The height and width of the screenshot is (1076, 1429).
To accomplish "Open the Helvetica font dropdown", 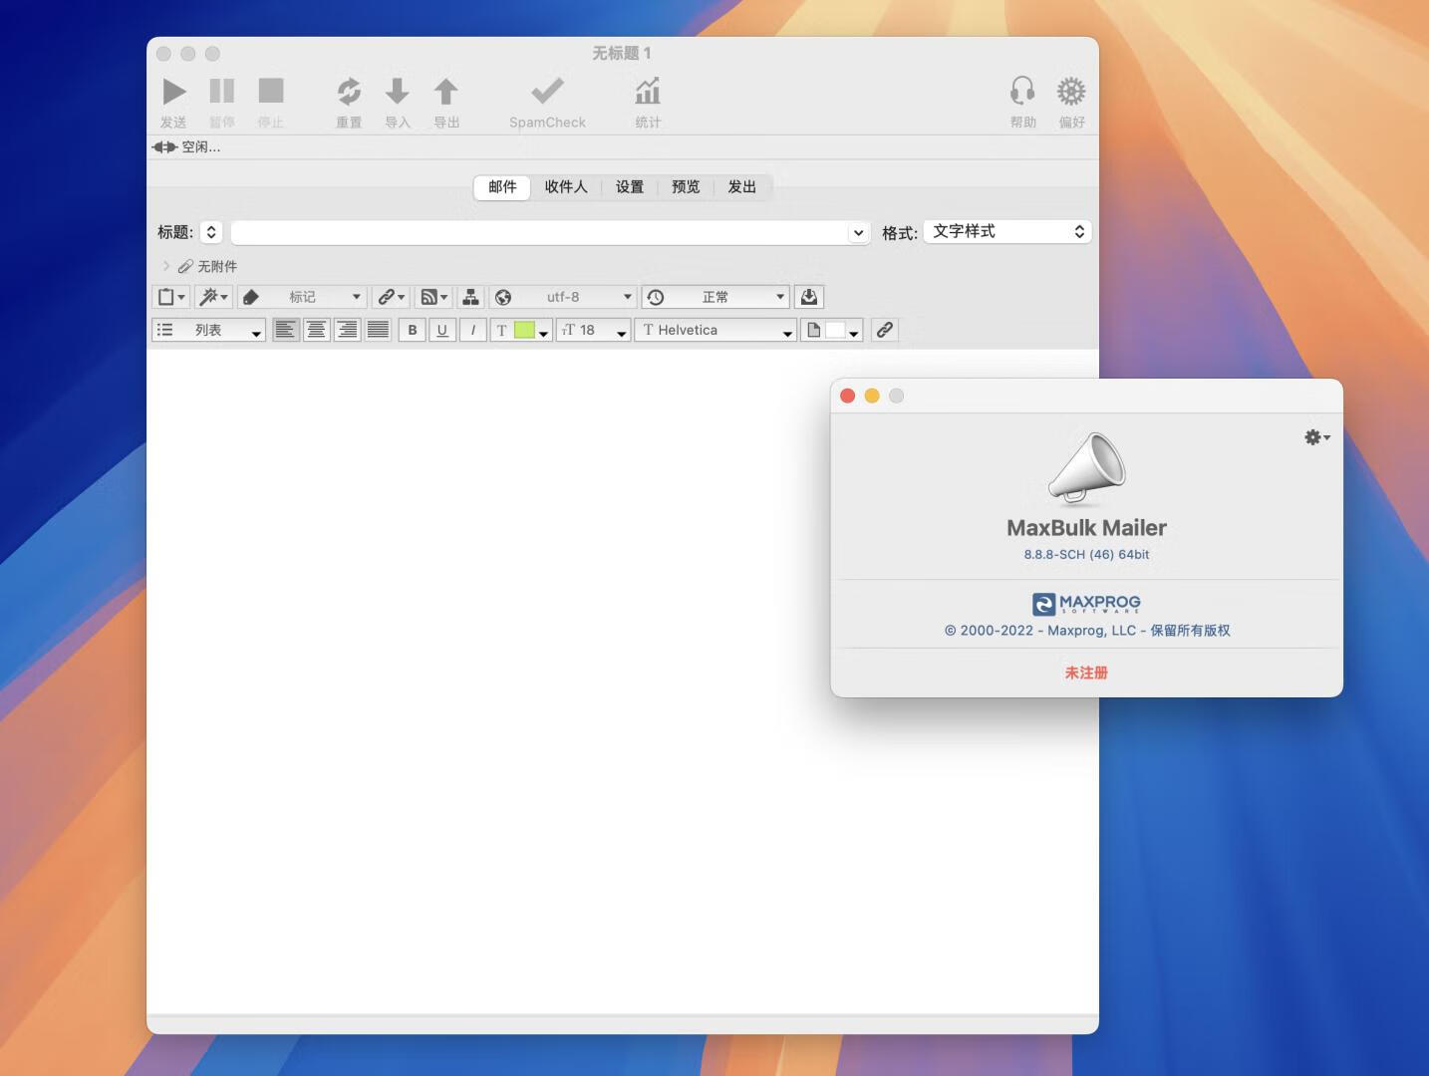I will click(715, 330).
